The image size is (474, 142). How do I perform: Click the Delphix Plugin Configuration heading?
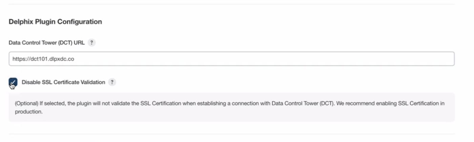[x=55, y=22]
